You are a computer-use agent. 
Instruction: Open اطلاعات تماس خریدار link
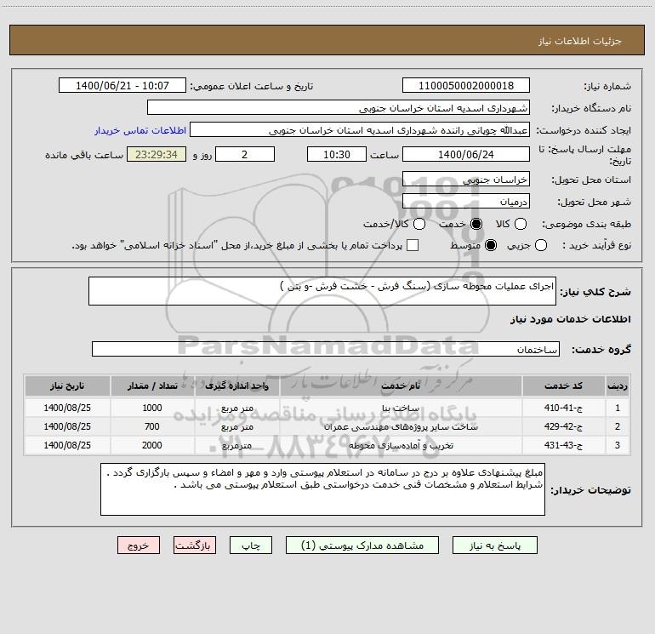(140, 130)
